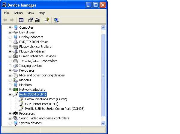Expand the Keyboards node

(10, 70)
